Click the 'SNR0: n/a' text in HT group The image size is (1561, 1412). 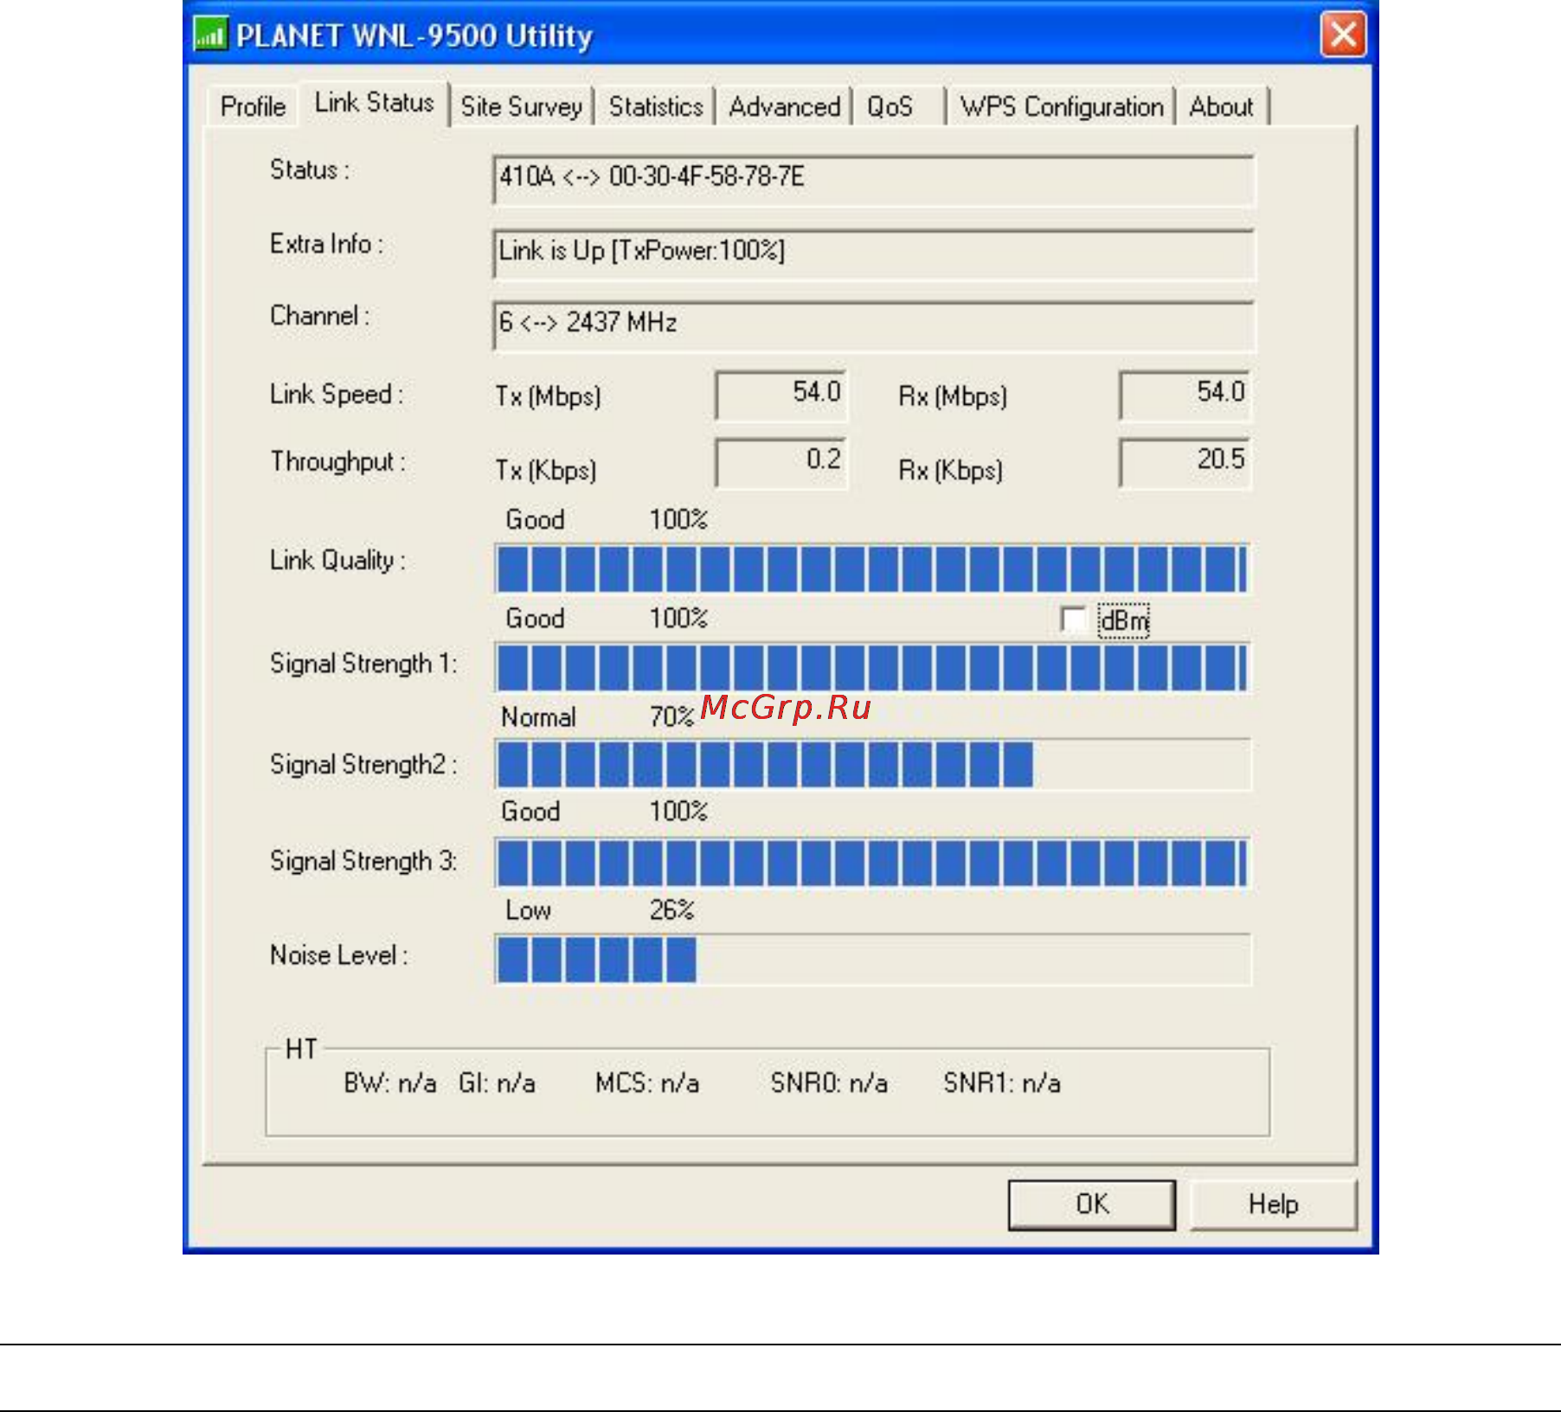click(x=829, y=1083)
